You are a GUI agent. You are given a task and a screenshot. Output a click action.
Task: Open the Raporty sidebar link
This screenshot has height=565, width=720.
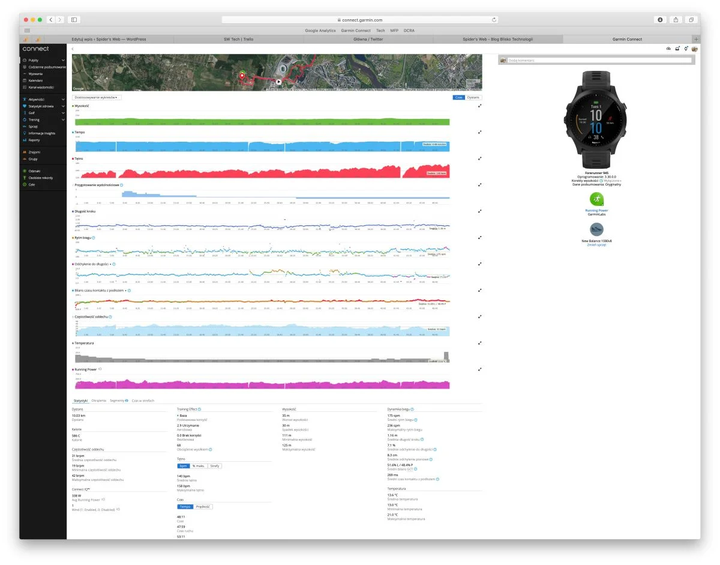34,140
